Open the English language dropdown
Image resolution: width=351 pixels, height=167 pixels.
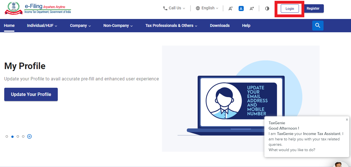click(x=207, y=8)
